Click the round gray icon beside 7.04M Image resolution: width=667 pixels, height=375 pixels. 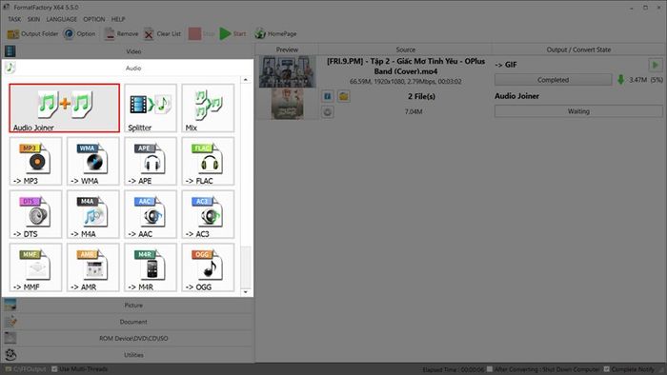coord(327,112)
